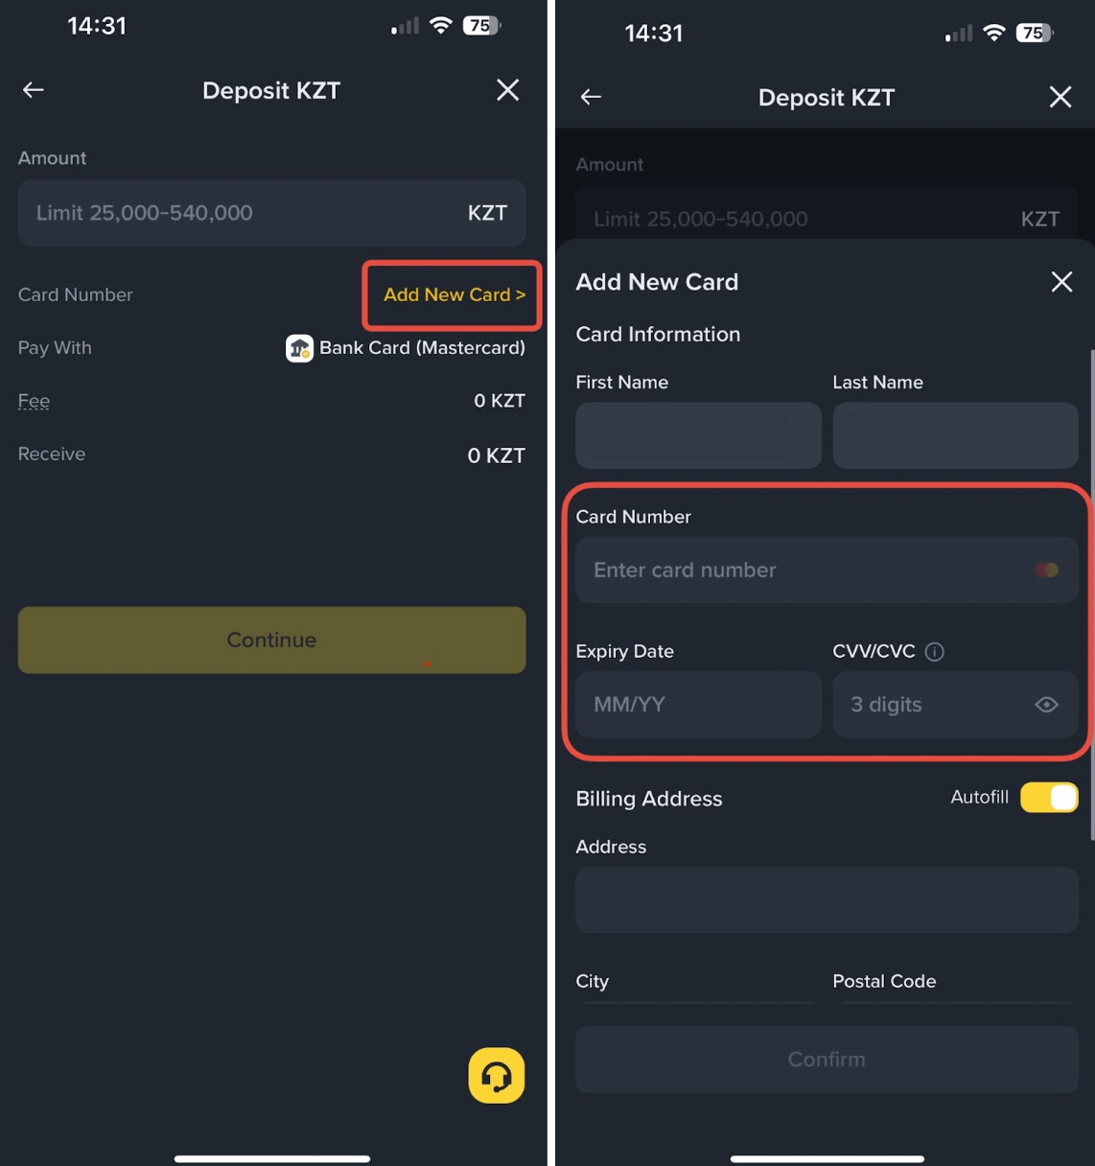Image resolution: width=1095 pixels, height=1166 pixels.
Task: Close the left Deposit KZT screen
Action: coord(508,90)
